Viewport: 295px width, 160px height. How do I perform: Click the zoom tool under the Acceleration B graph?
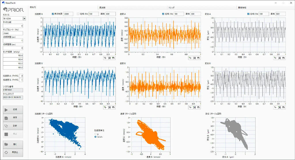[x=109, y=107]
